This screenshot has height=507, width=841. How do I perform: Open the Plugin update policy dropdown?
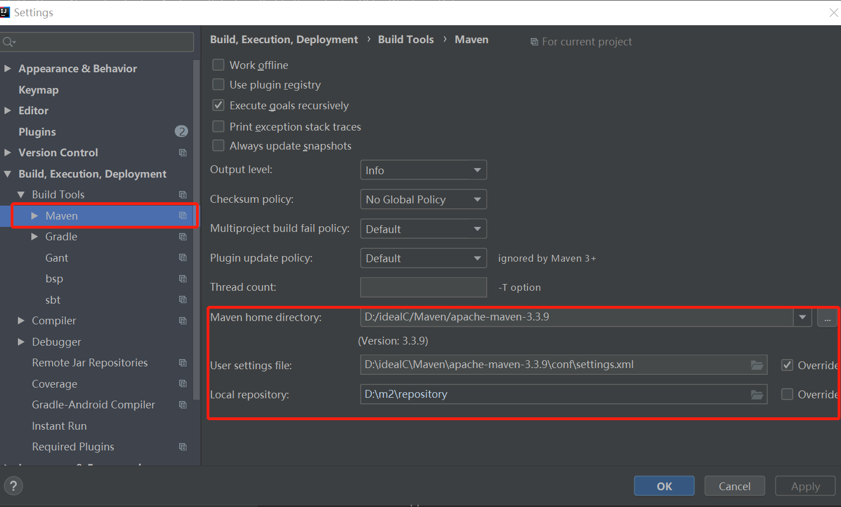point(423,258)
